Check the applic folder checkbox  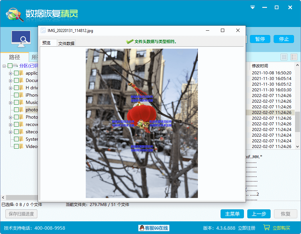[16, 73]
